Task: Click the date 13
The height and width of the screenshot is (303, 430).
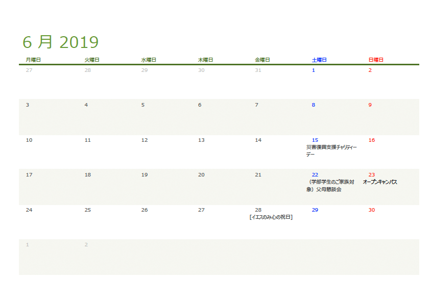Action: (x=201, y=140)
